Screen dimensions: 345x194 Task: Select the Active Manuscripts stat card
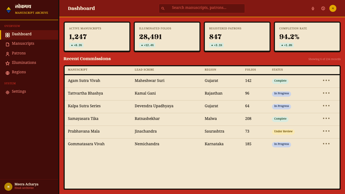pos(97,37)
